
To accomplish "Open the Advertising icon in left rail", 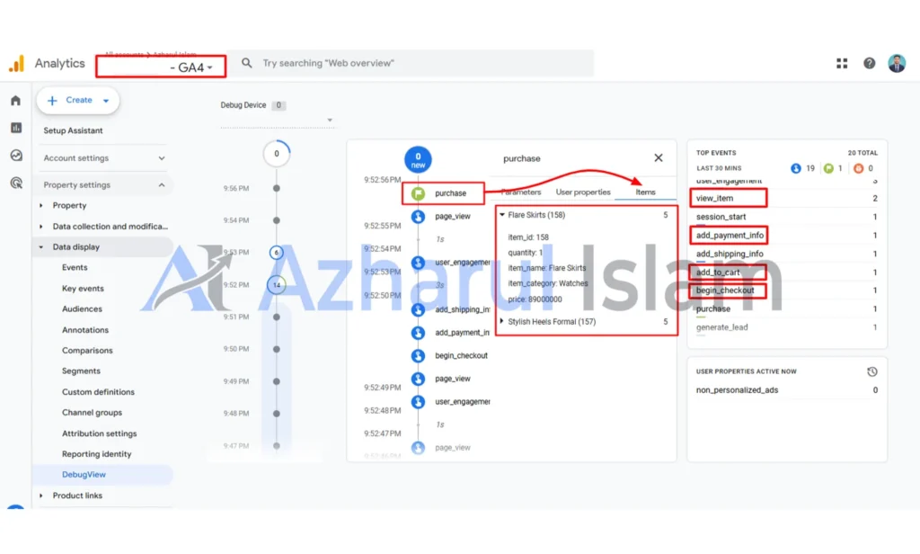I will tap(16, 183).
